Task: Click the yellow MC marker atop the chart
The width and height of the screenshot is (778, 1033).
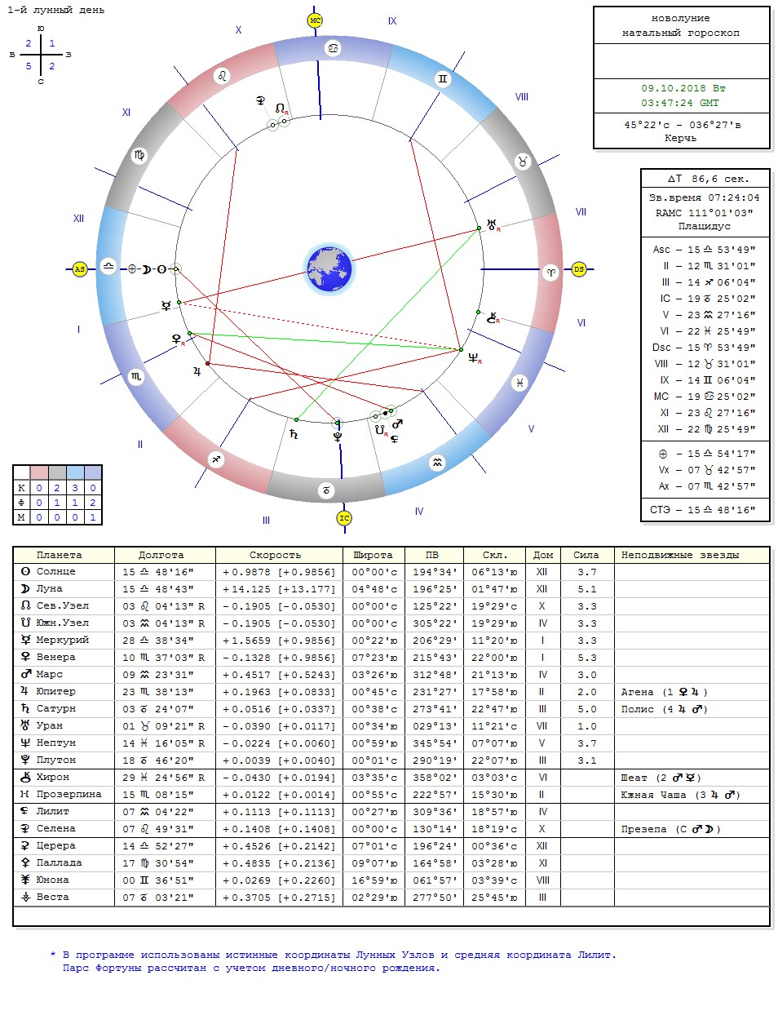Action: [316, 20]
